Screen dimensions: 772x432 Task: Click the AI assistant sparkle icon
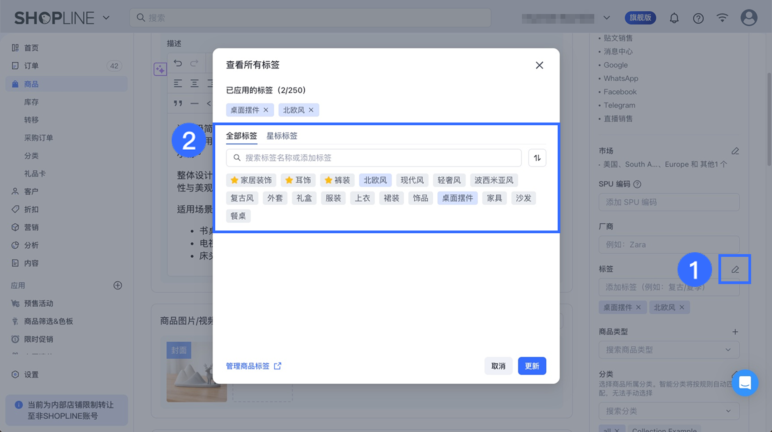tap(160, 69)
